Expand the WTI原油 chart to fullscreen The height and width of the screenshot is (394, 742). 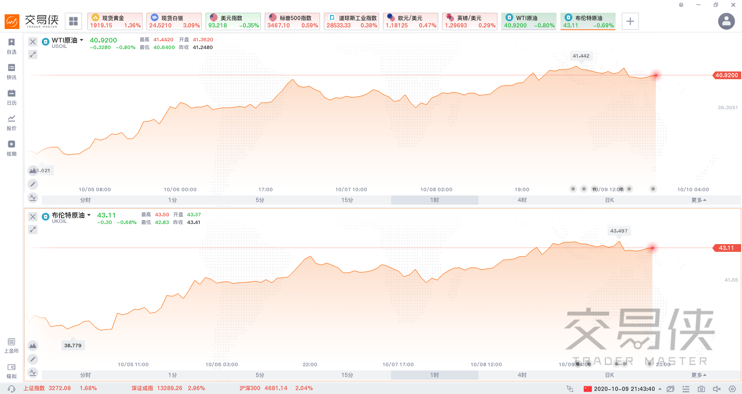point(33,54)
